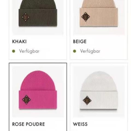
Task: Click the LV diamond patch on khaki beanie
Action: click(x=26, y=17)
